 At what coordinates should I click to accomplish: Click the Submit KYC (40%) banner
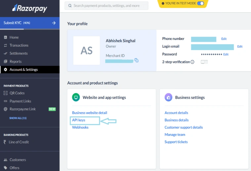(30, 23)
